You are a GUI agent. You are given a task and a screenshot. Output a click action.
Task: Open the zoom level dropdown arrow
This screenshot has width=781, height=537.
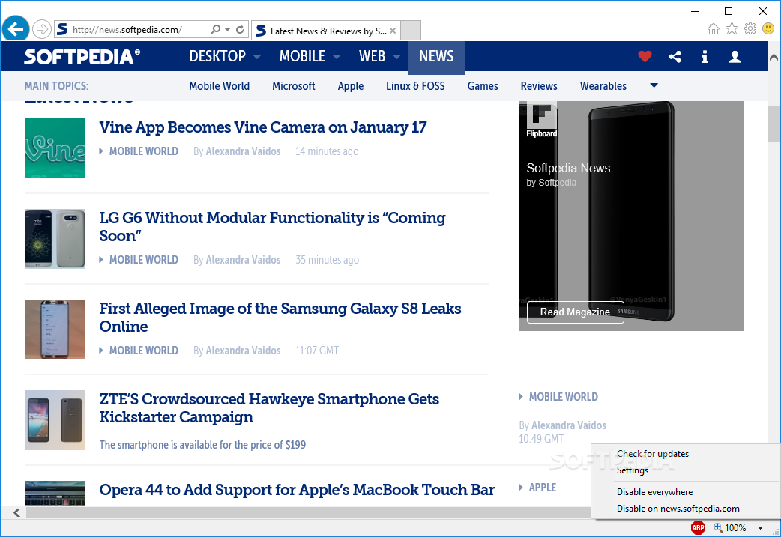click(760, 527)
